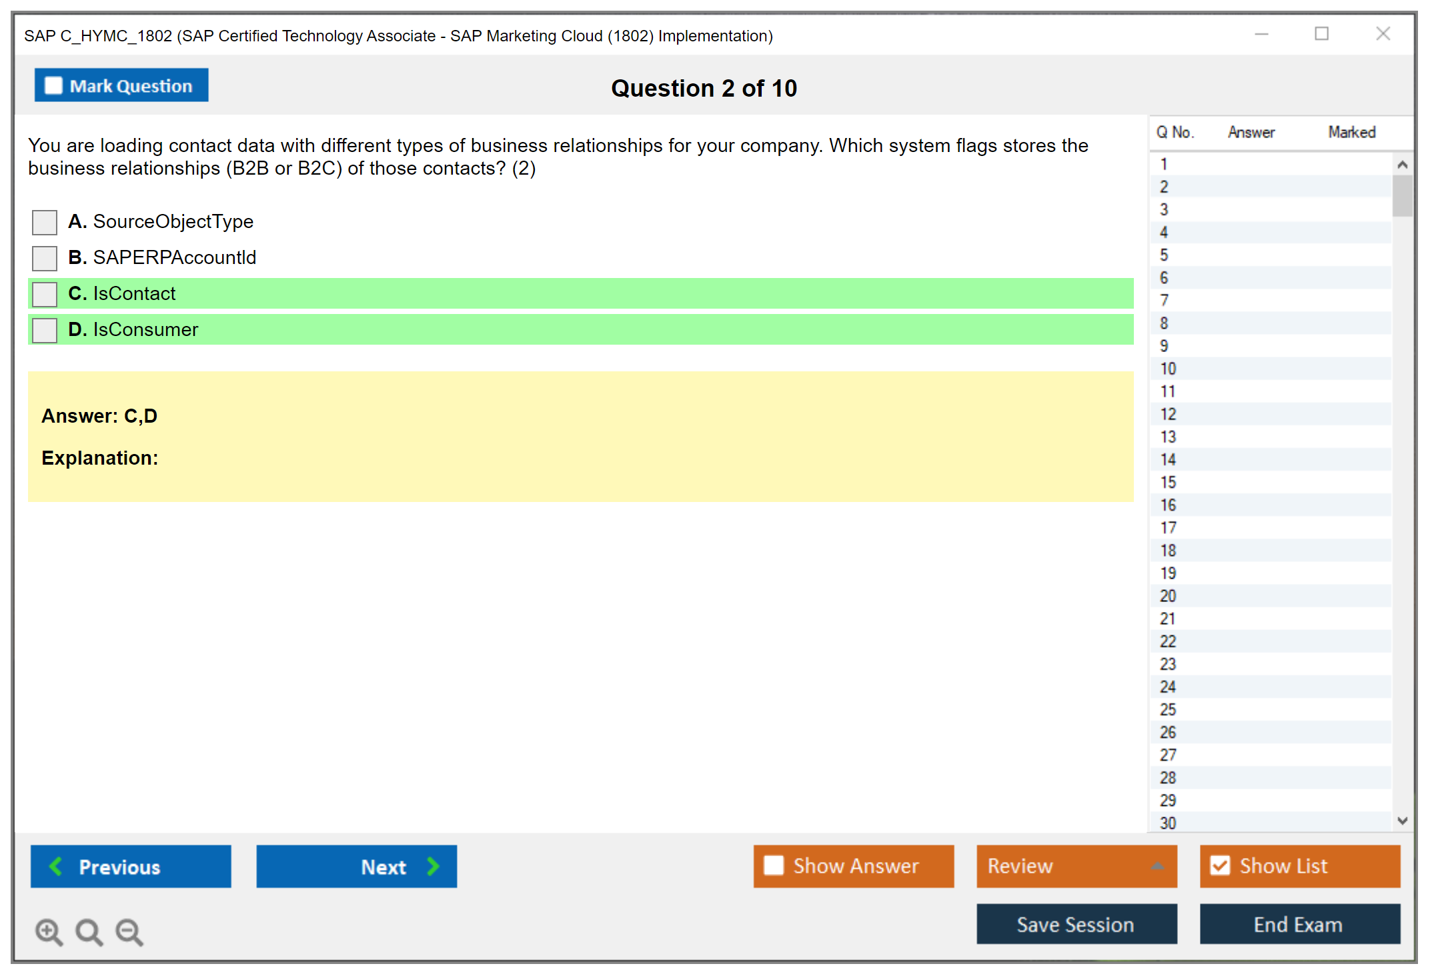
Task: Click the green left arrow on Previous
Action: point(56,866)
